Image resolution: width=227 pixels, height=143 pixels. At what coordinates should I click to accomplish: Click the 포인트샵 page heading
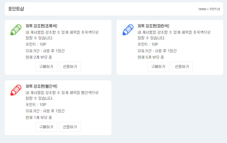point(16,9)
